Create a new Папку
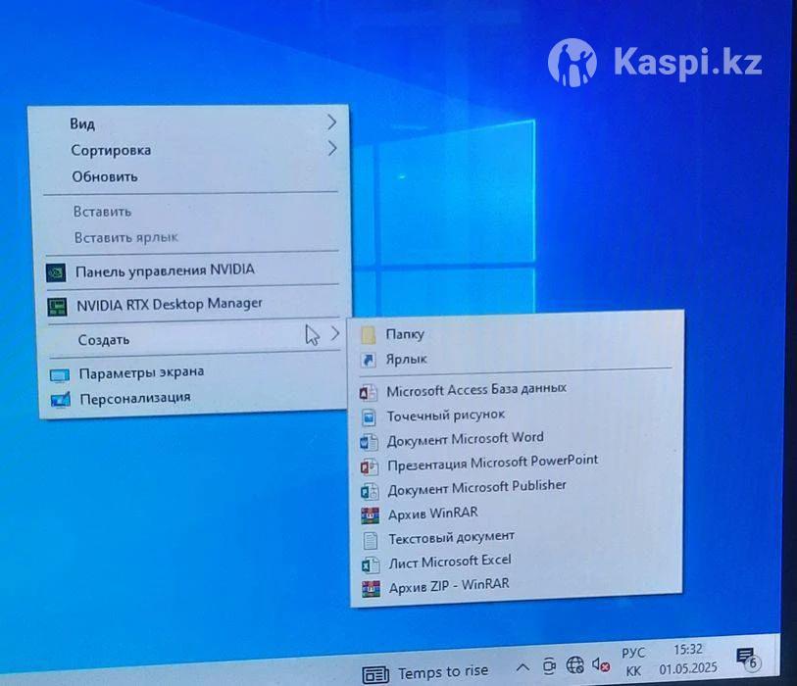Screen dimensions: 797x686 click(x=516, y=334)
